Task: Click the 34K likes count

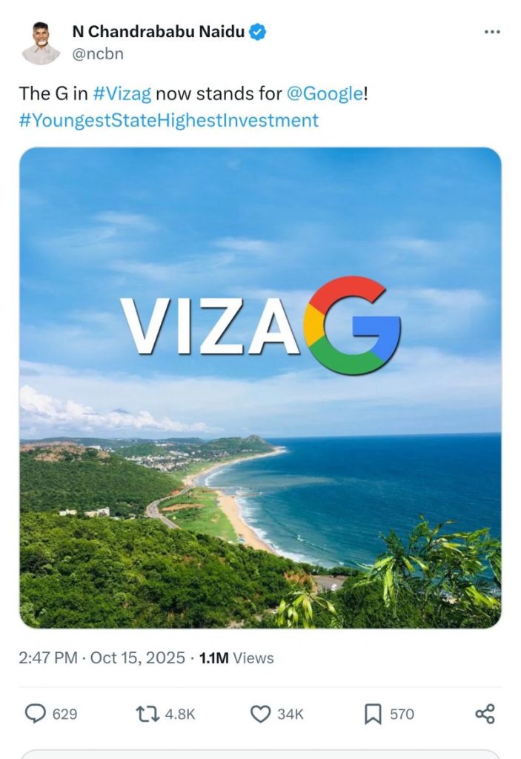Action: click(290, 715)
